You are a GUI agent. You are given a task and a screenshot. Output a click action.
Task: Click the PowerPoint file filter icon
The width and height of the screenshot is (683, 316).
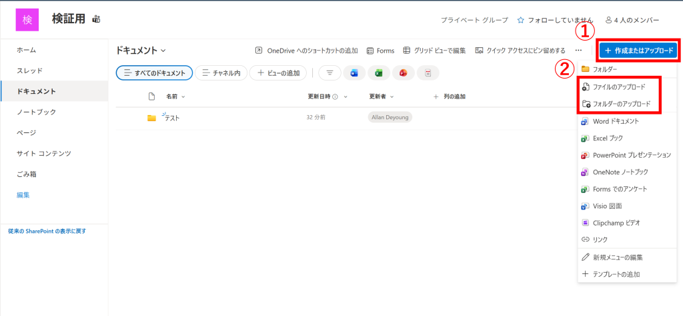[x=403, y=73]
